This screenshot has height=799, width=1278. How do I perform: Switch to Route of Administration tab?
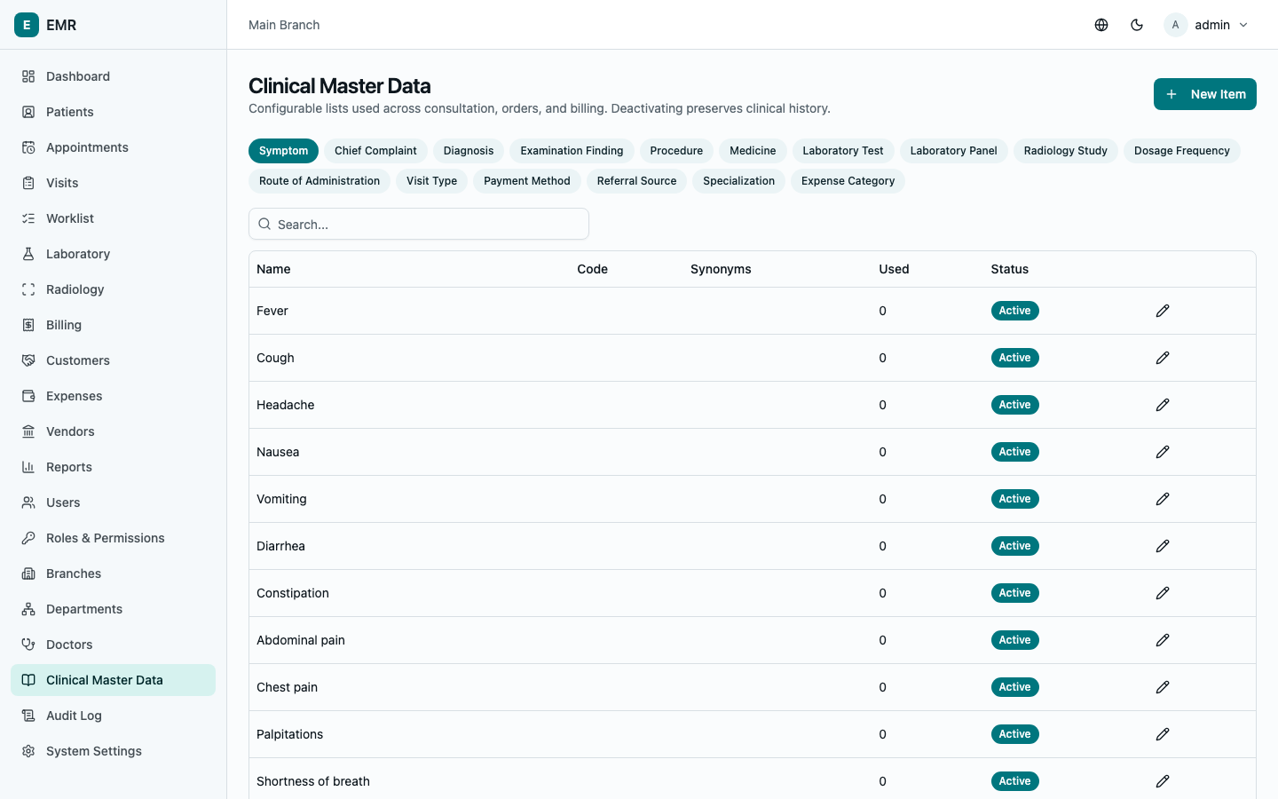[x=319, y=181]
